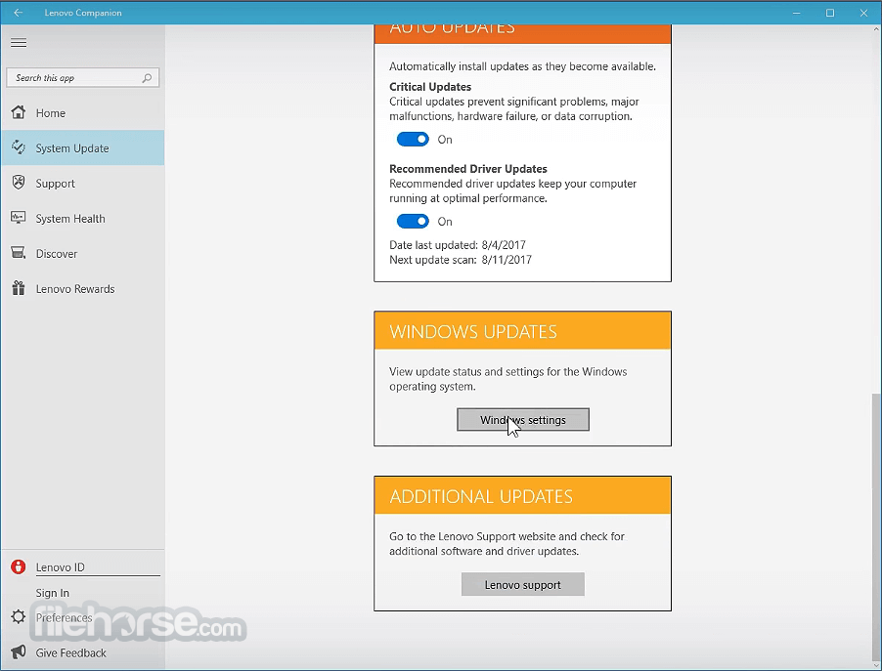Open Lenovo Rewards page

tap(83, 289)
